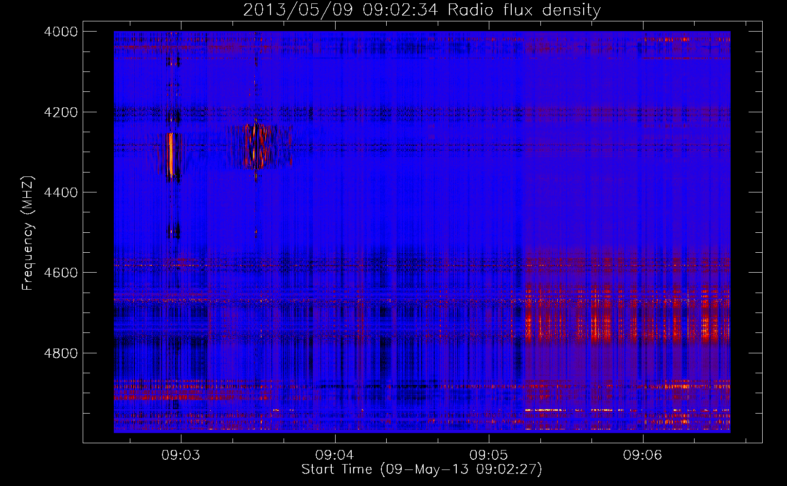Viewport: 787px width, 486px height.
Task: Click the bright yellow burst near 09:03
Action: pos(171,155)
